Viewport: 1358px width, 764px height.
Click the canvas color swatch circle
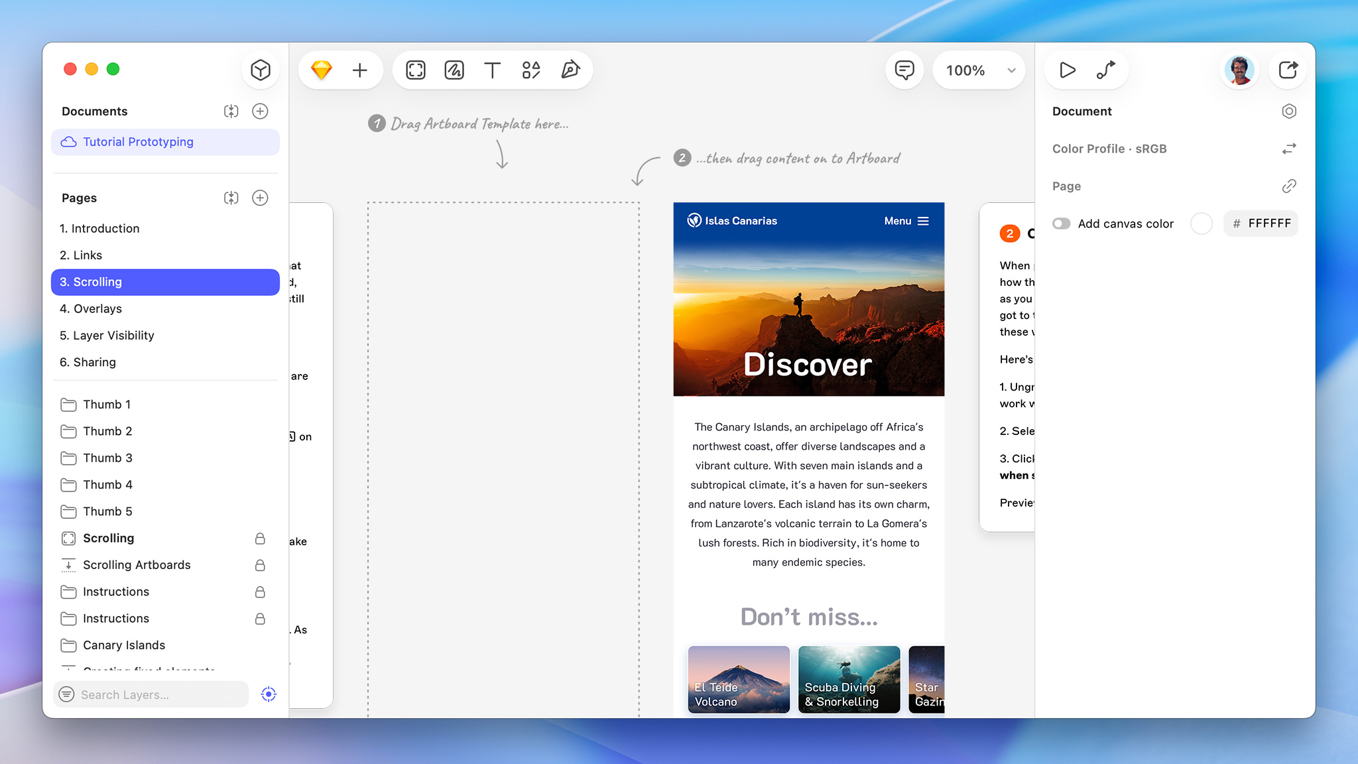(x=1201, y=223)
